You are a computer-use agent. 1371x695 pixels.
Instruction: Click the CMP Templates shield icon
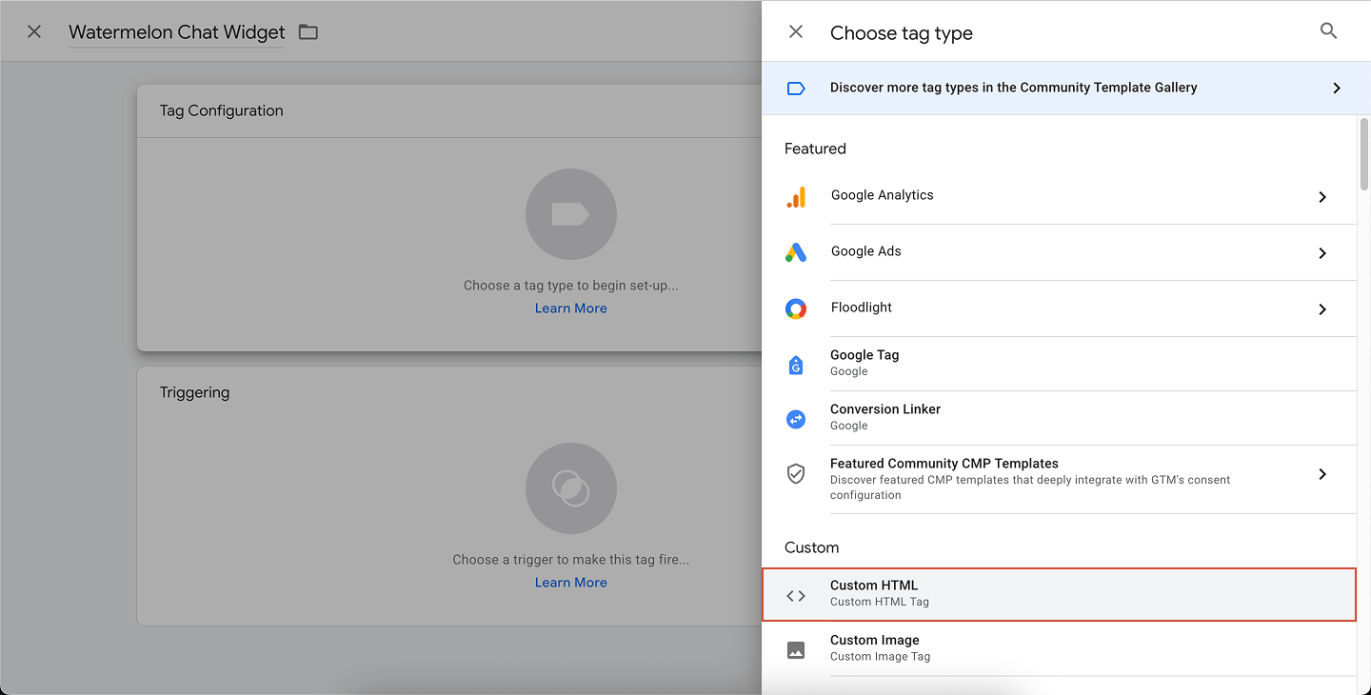click(x=796, y=473)
